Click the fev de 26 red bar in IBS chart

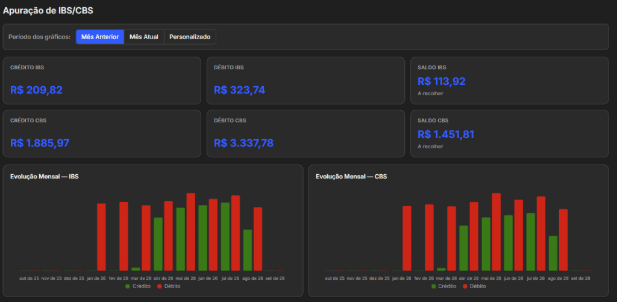pyautogui.click(x=124, y=236)
